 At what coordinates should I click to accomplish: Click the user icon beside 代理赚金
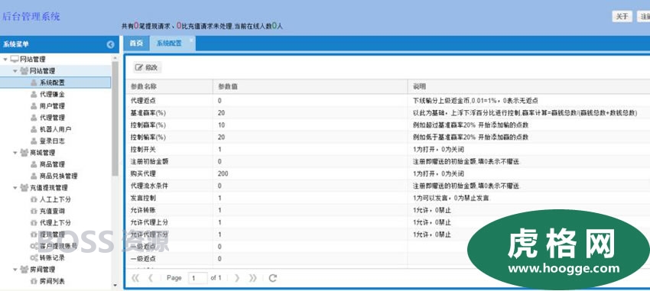point(34,95)
